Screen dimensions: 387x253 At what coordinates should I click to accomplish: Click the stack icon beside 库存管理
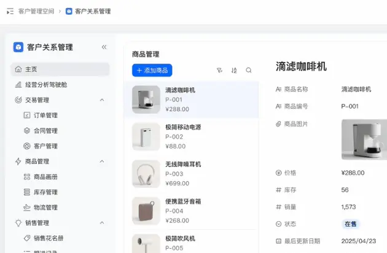coord(27,192)
